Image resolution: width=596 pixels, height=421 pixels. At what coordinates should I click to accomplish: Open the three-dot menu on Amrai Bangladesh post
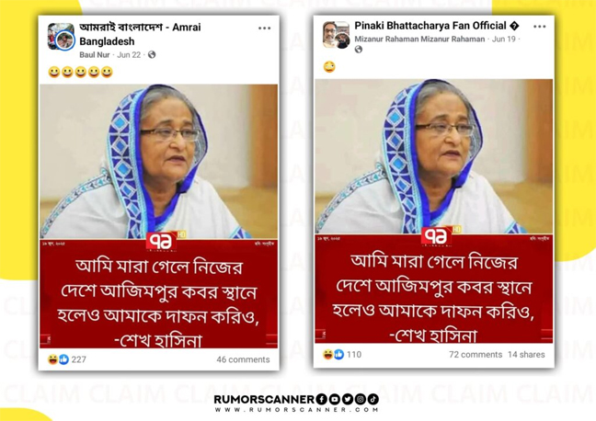tap(264, 28)
